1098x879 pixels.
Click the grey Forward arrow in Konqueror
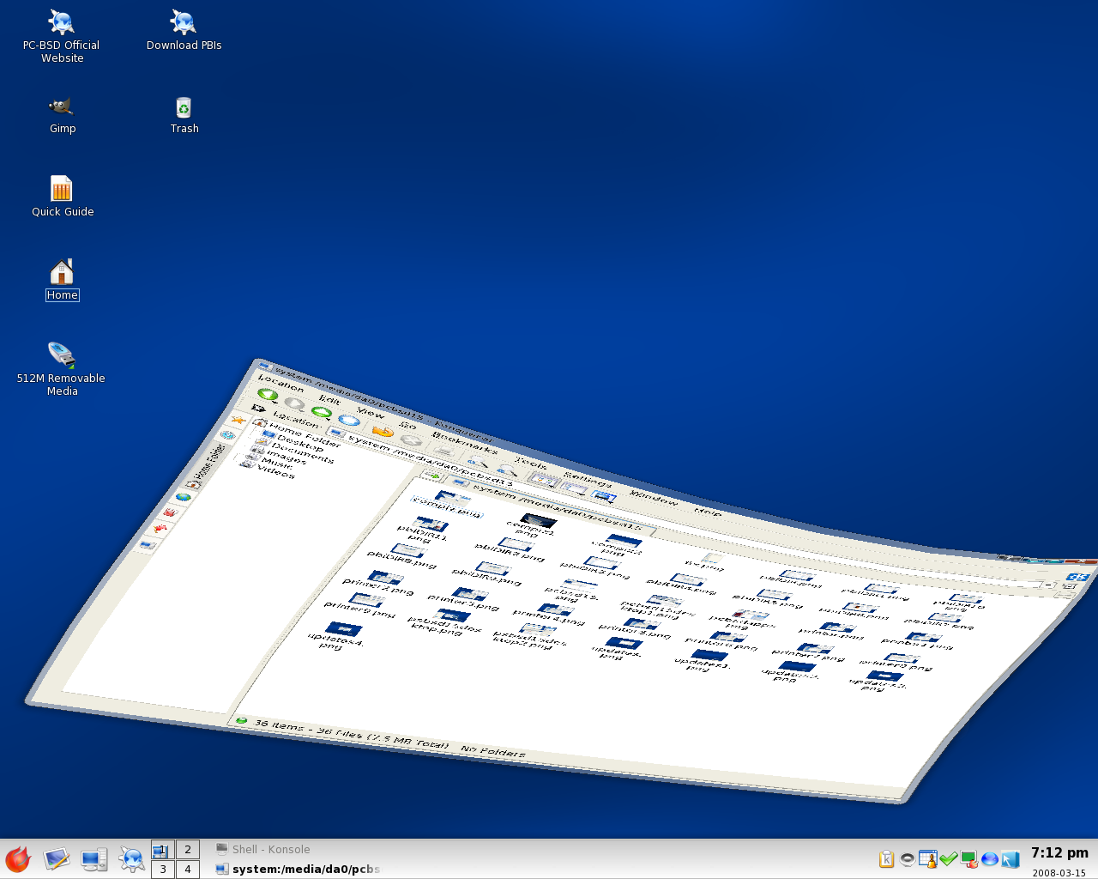click(x=294, y=403)
